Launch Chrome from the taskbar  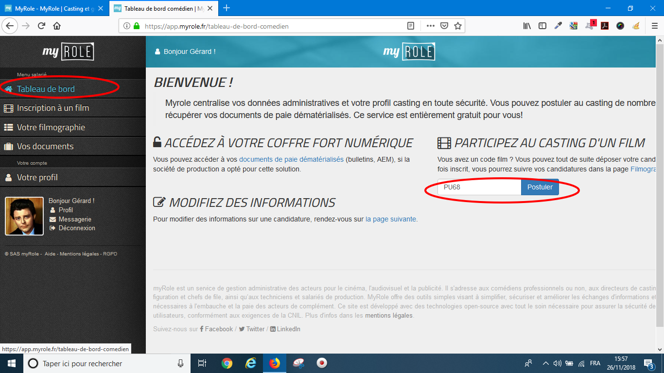click(227, 363)
